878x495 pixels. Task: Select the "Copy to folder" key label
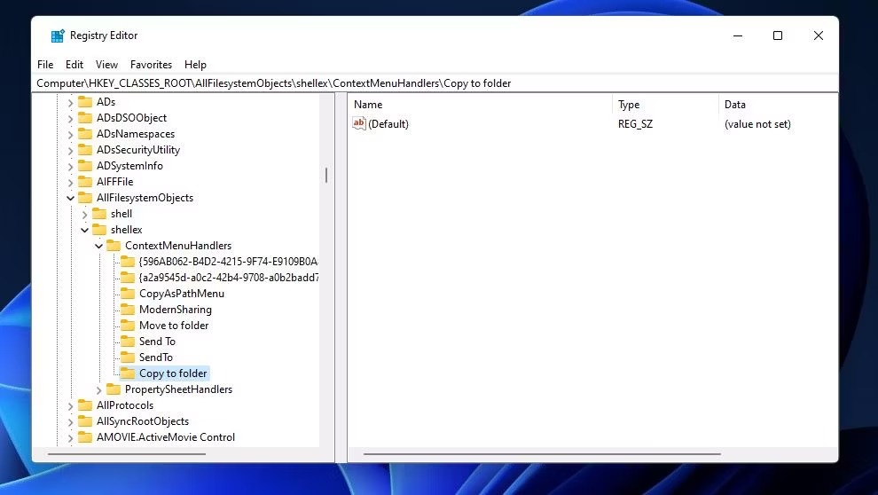[173, 373]
